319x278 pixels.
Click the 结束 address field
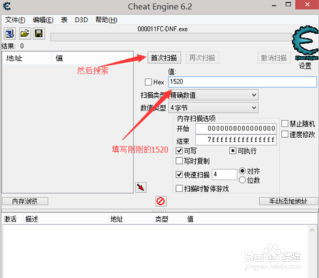pyautogui.click(x=236, y=140)
